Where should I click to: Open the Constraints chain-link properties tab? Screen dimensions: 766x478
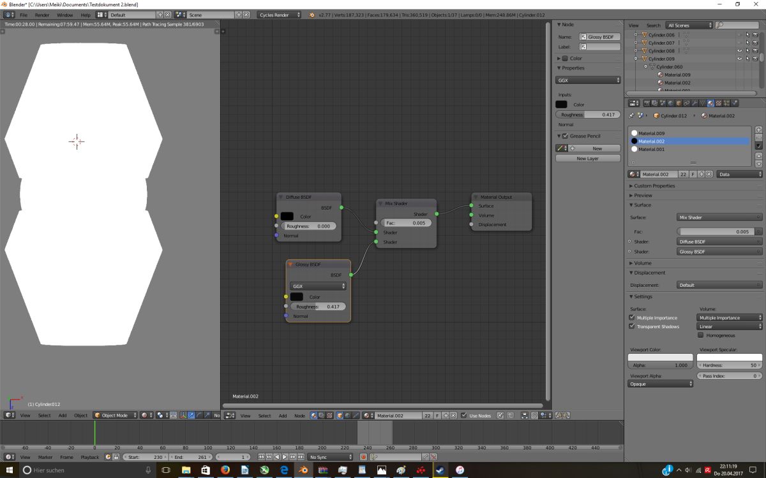coord(686,103)
